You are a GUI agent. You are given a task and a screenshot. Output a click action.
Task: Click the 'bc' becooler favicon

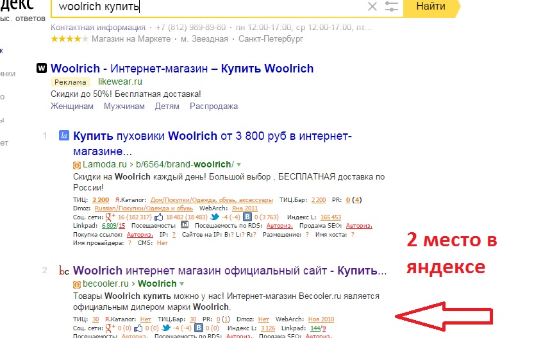(x=64, y=271)
